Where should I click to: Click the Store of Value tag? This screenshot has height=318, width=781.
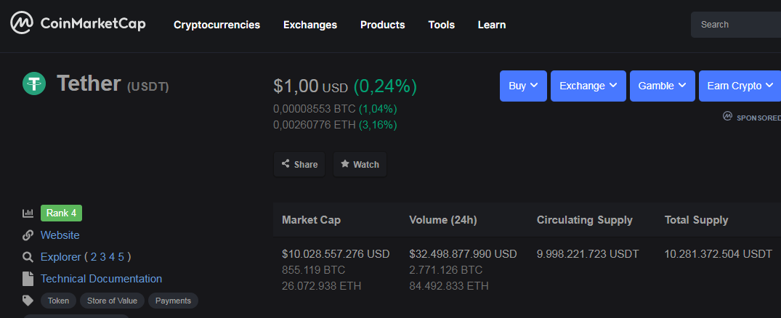(112, 301)
